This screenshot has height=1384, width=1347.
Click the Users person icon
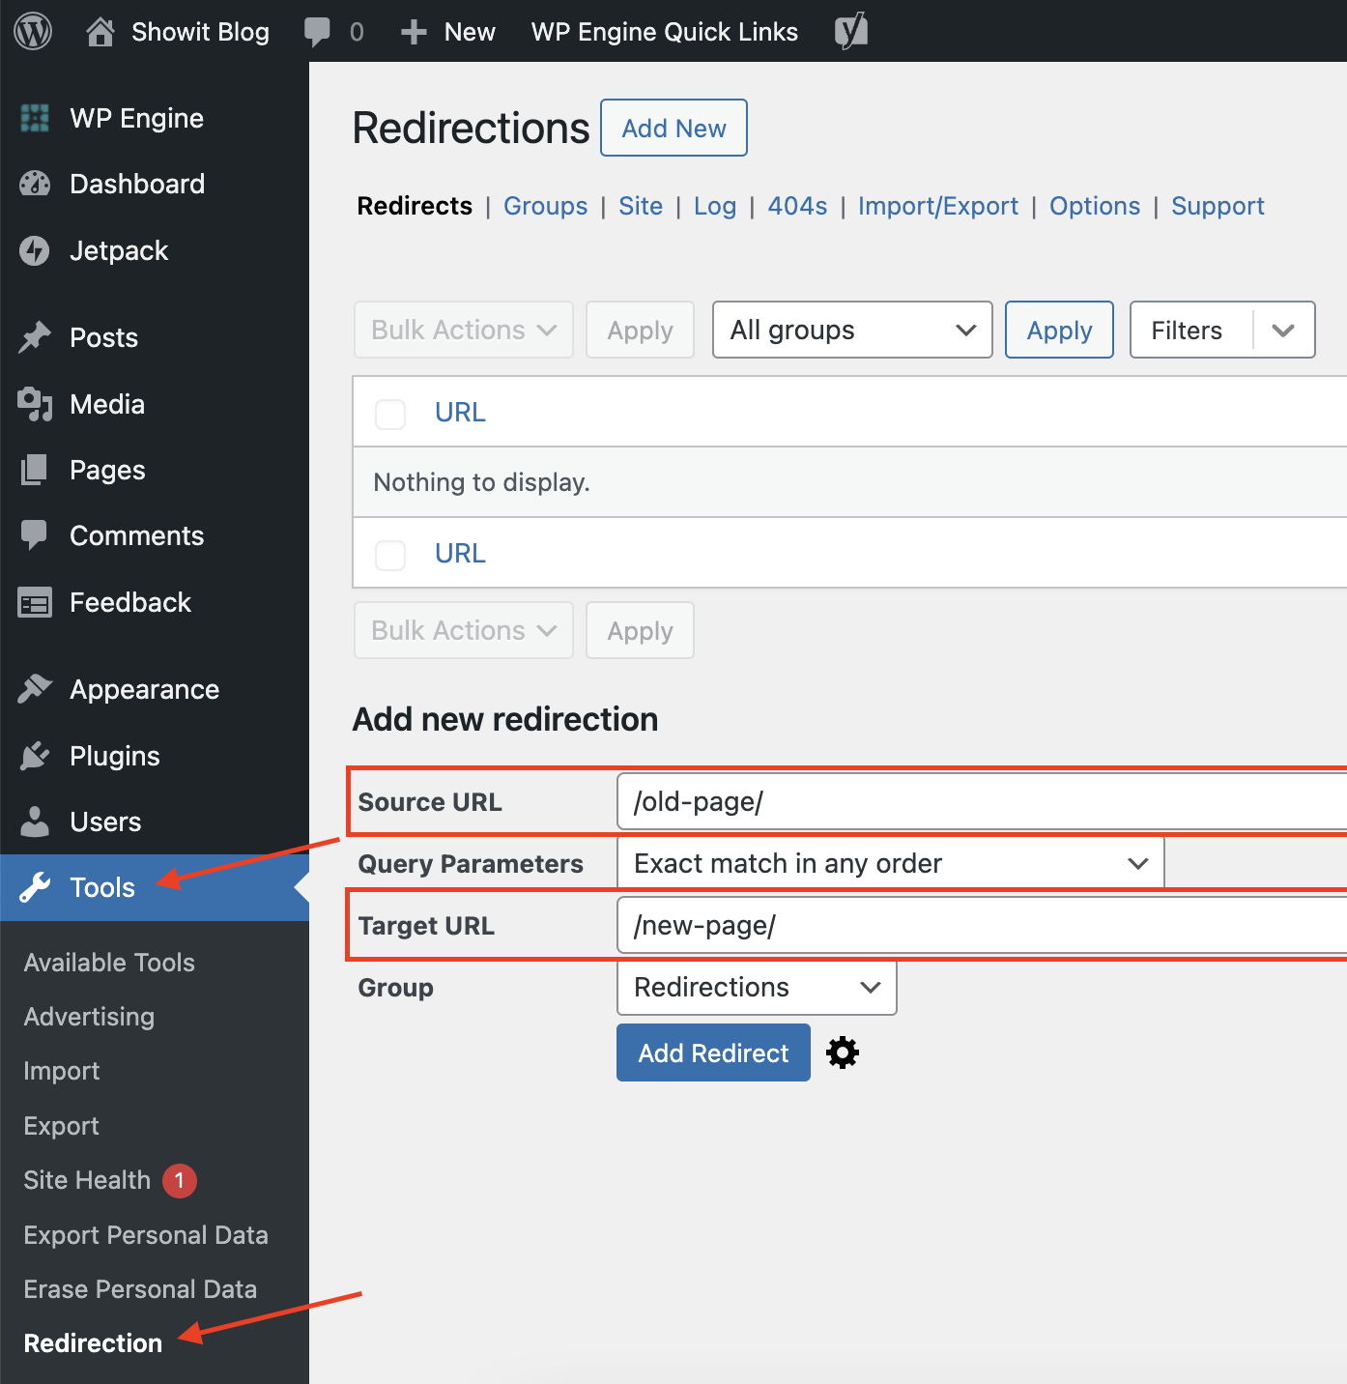point(35,822)
